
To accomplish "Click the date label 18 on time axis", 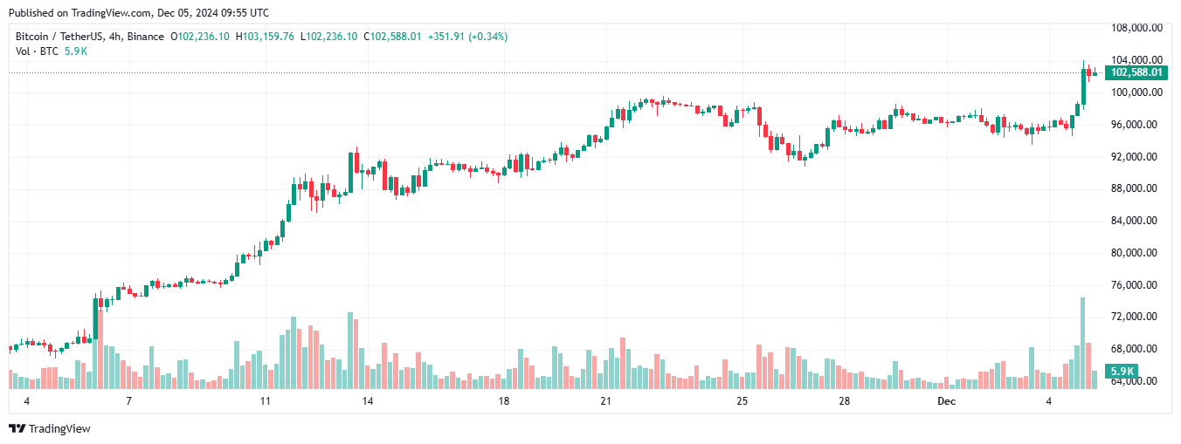I will (x=504, y=401).
